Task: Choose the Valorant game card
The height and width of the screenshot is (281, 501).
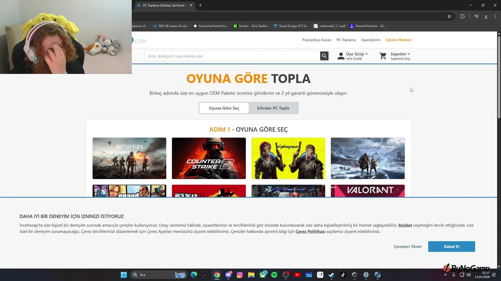Action: click(x=368, y=191)
